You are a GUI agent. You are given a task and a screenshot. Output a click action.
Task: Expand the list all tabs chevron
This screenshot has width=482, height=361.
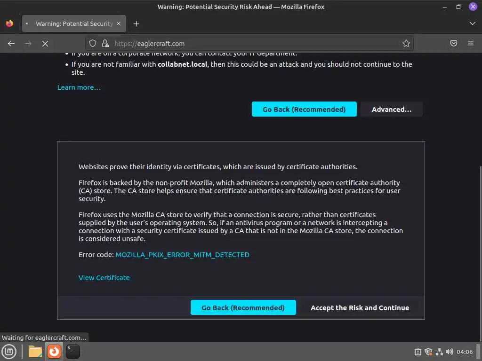[x=473, y=24]
